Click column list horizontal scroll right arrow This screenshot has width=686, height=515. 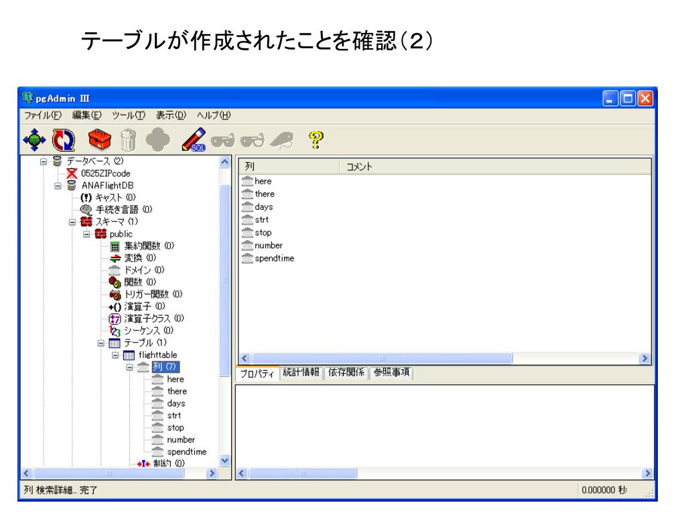point(644,359)
